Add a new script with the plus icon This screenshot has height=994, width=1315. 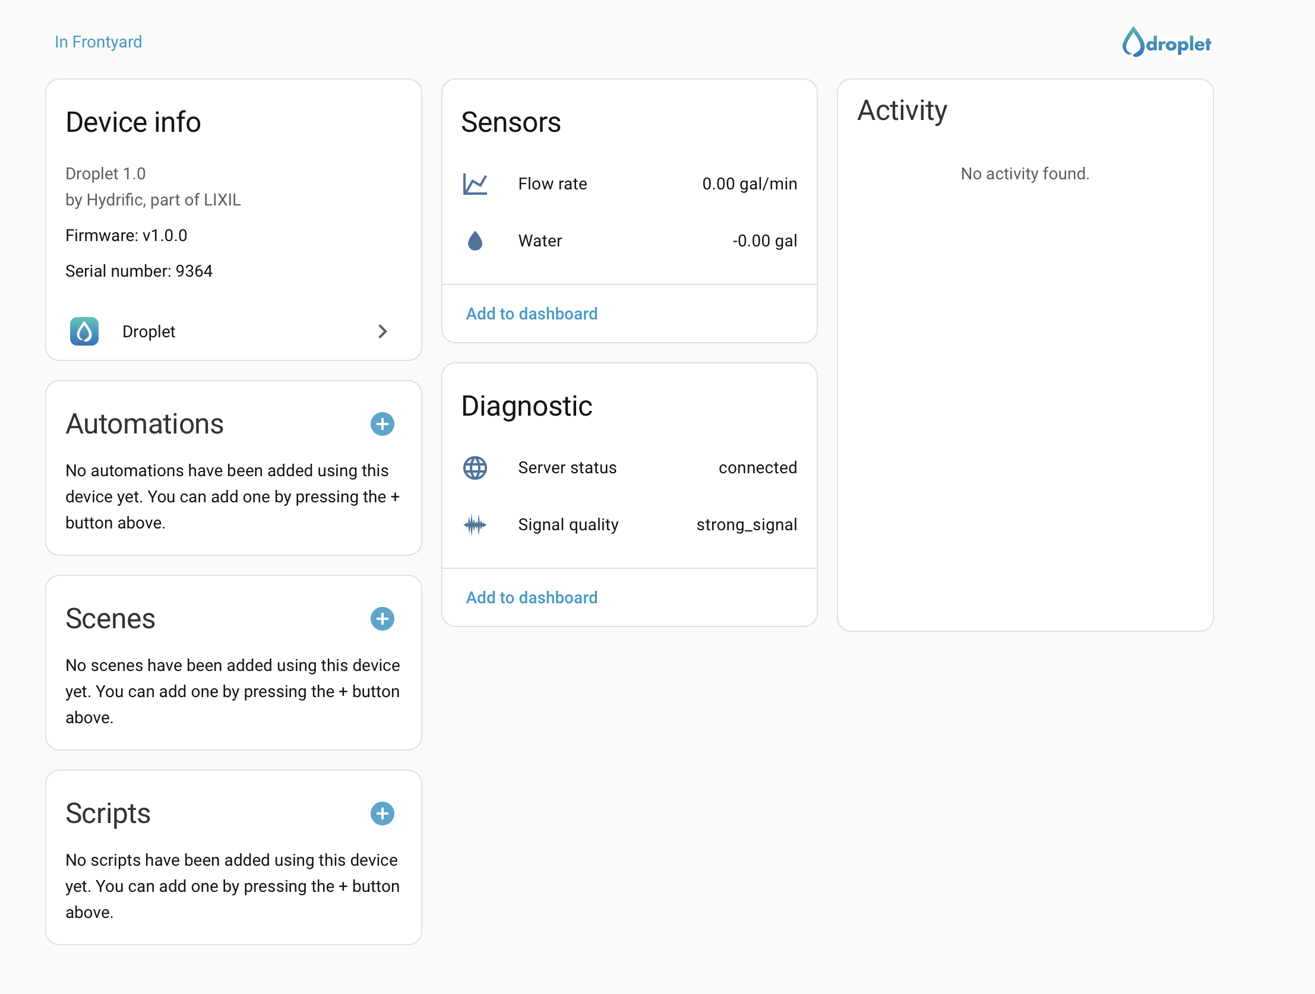(383, 813)
